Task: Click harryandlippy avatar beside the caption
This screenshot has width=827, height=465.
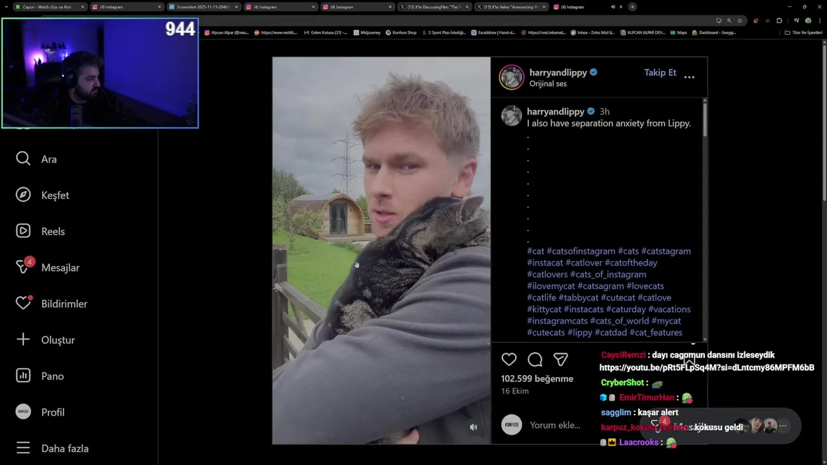Action: (x=511, y=116)
